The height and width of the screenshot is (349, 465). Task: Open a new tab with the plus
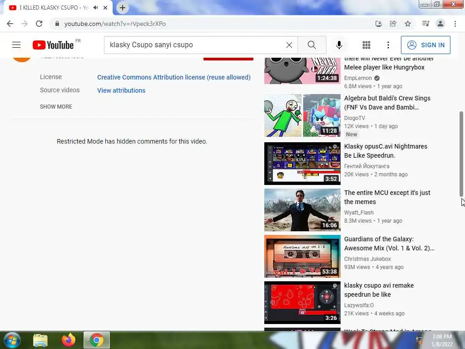(x=123, y=8)
